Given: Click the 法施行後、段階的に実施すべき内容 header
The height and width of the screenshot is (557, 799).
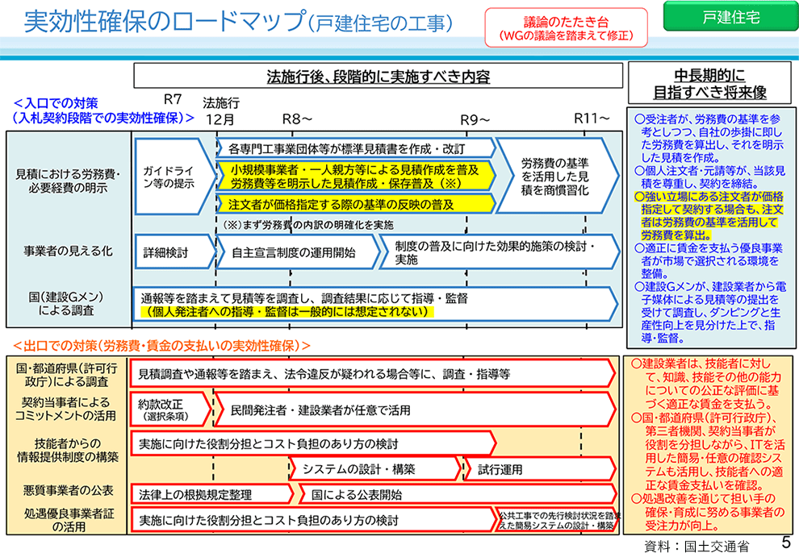Looking at the screenshot, I should pyautogui.click(x=378, y=77).
